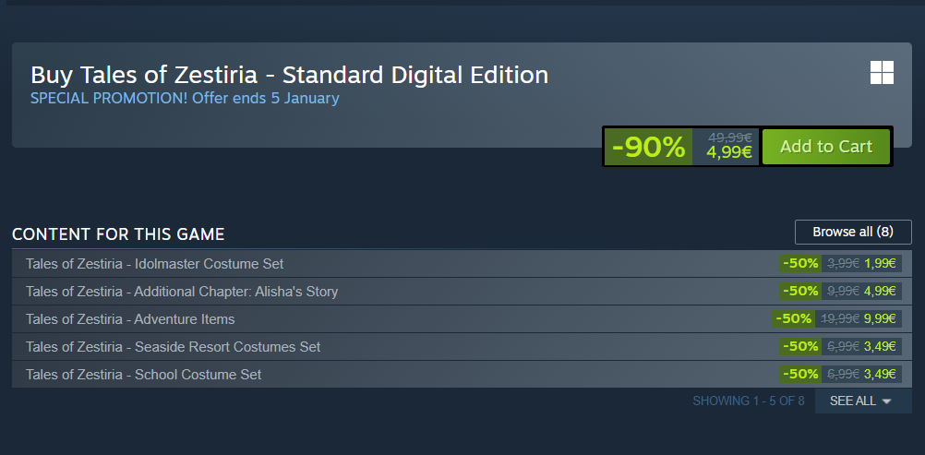925x455 pixels.
Task: Click the Windows platform icon
Action: coord(882,73)
